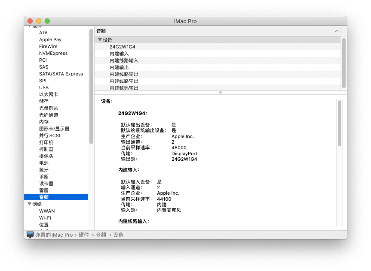Viewport: 371px width, 271px height.
Task: Click 亦青的iMac Pro in path bar
Action: (x=54, y=235)
